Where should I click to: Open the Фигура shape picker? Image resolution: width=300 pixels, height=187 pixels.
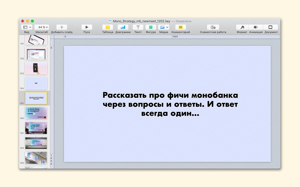tap(151, 27)
